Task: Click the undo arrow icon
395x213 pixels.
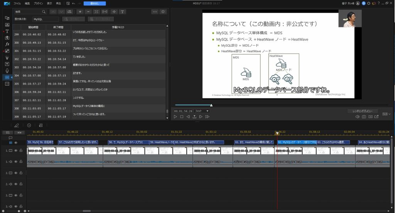Action: (x=74, y=3)
